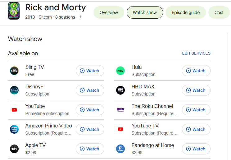Click Watch button for Fandango at Home
This screenshot has width=231, height=160.
196,149
